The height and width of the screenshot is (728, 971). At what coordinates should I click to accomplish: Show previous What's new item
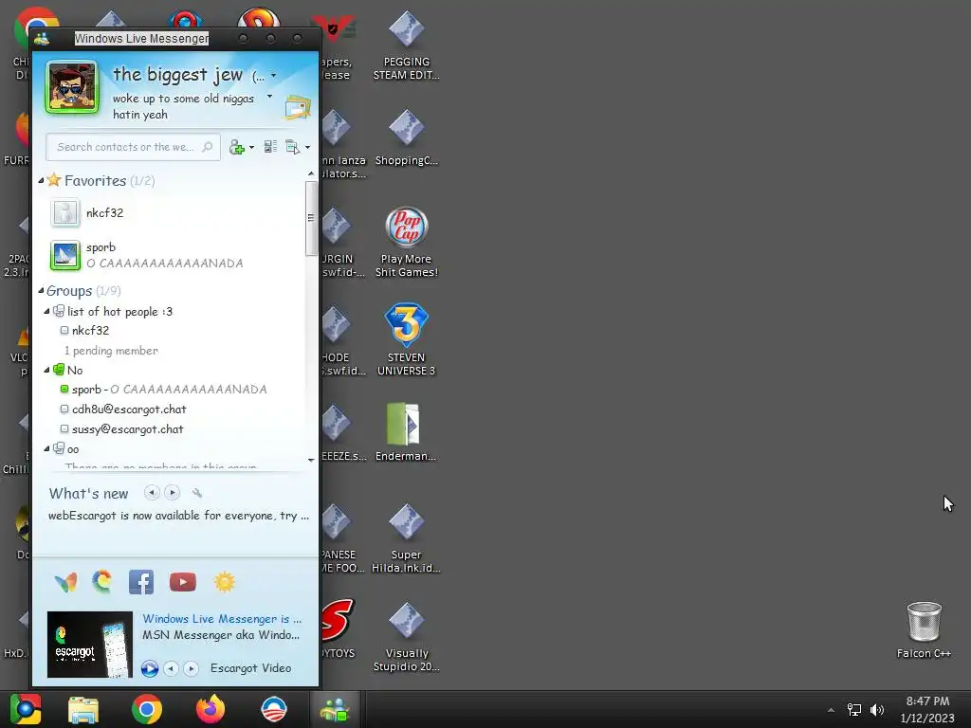[152, 493]
